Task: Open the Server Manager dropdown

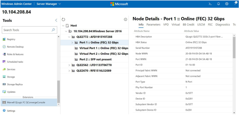Action: coord(49,4)
